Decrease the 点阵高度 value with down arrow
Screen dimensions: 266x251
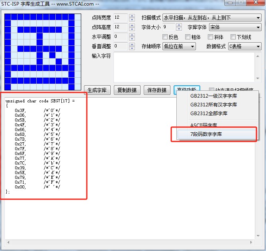point(132,29)
